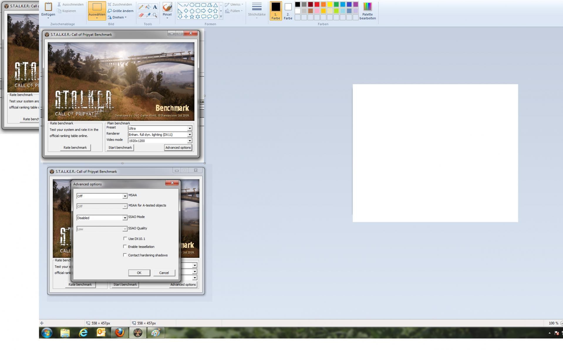Switch to S.T.A.L.K.E.R. benchmark taskbar icon
The height and width of the screenshot is (352, 563).
(138, 333)
